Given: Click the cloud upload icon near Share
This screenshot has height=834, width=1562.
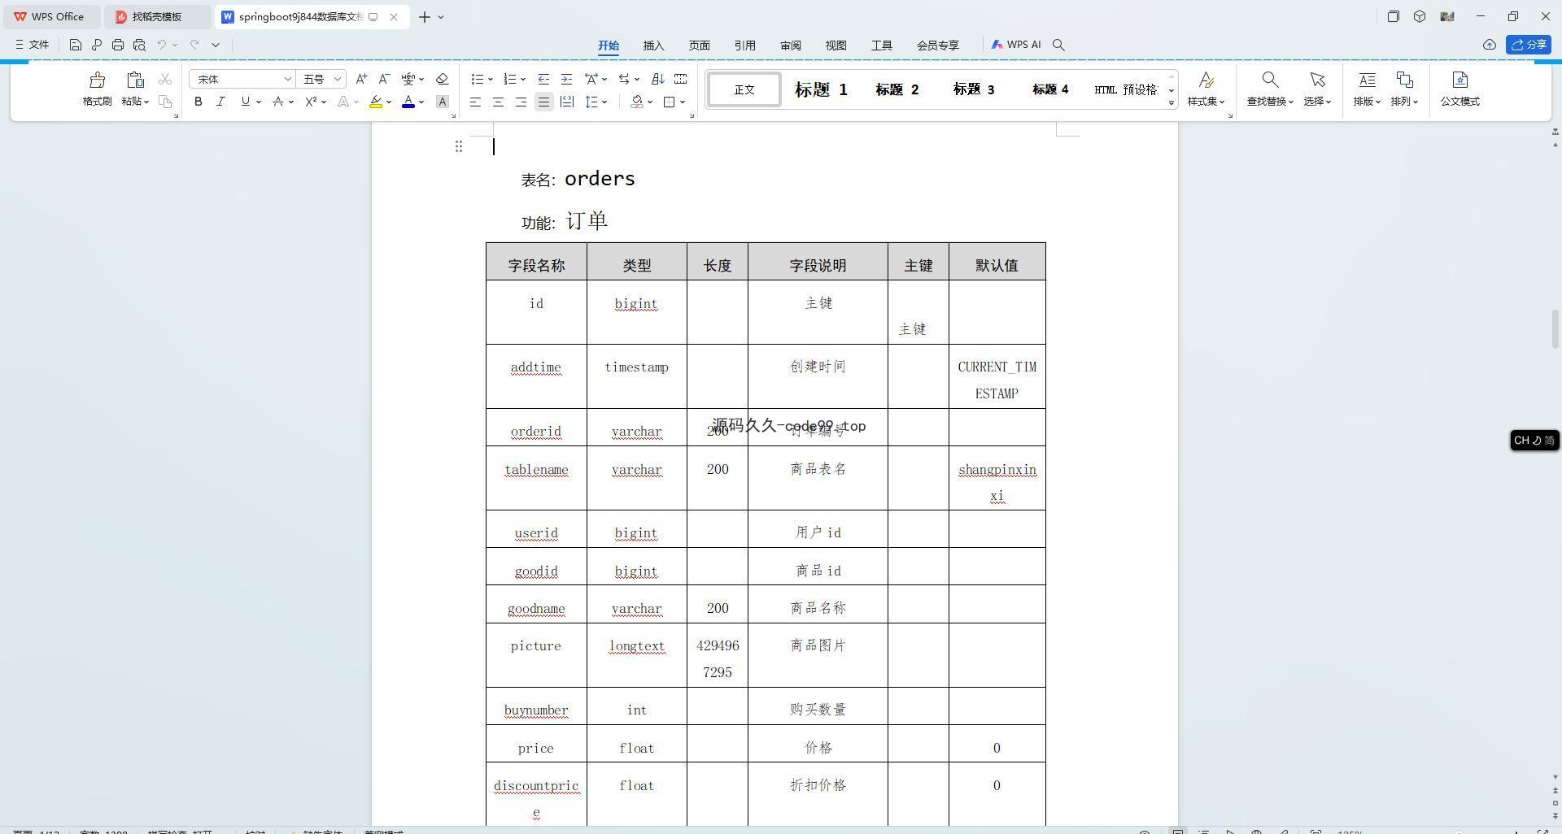Looking at the screenshot, I should [x=1489, y=45].
